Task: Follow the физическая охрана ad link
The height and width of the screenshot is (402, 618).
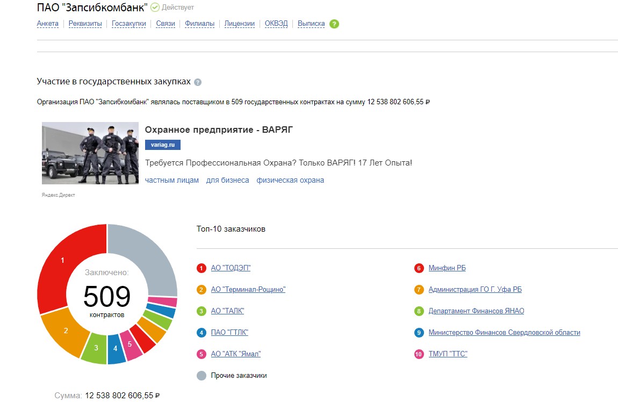Action: pyautogui.click(x=290, y=180)
